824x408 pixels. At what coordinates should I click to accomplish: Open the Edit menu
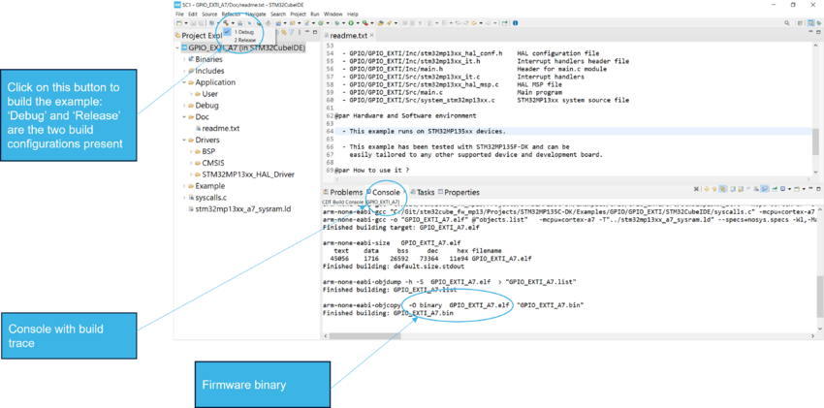[x=193, y=15]
